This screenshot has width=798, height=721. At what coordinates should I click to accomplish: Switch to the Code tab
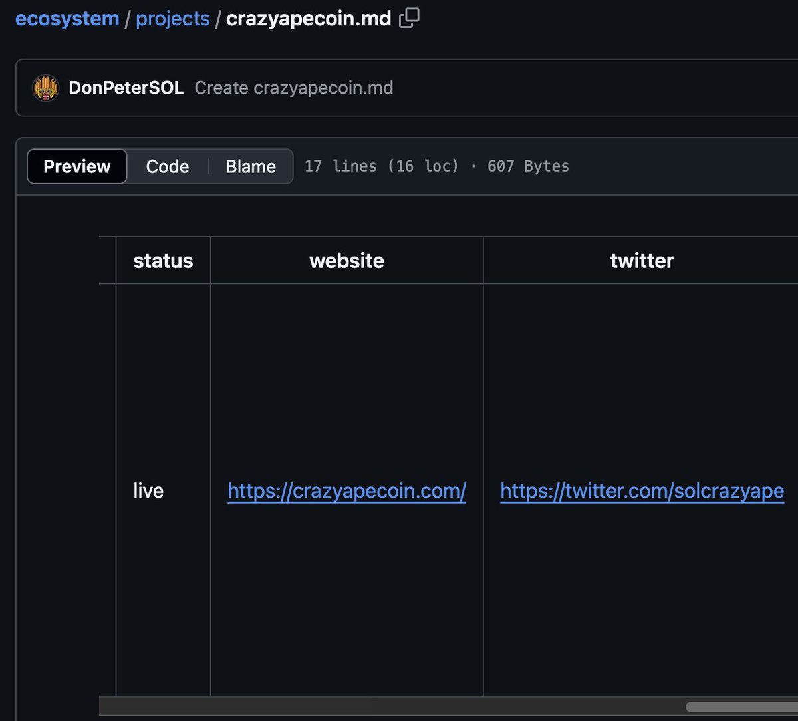point(166,166)
